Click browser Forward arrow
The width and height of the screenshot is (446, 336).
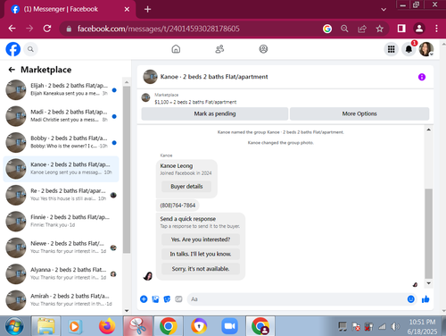point(29,29)
